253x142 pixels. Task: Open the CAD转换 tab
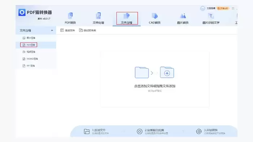pos(155,18)
